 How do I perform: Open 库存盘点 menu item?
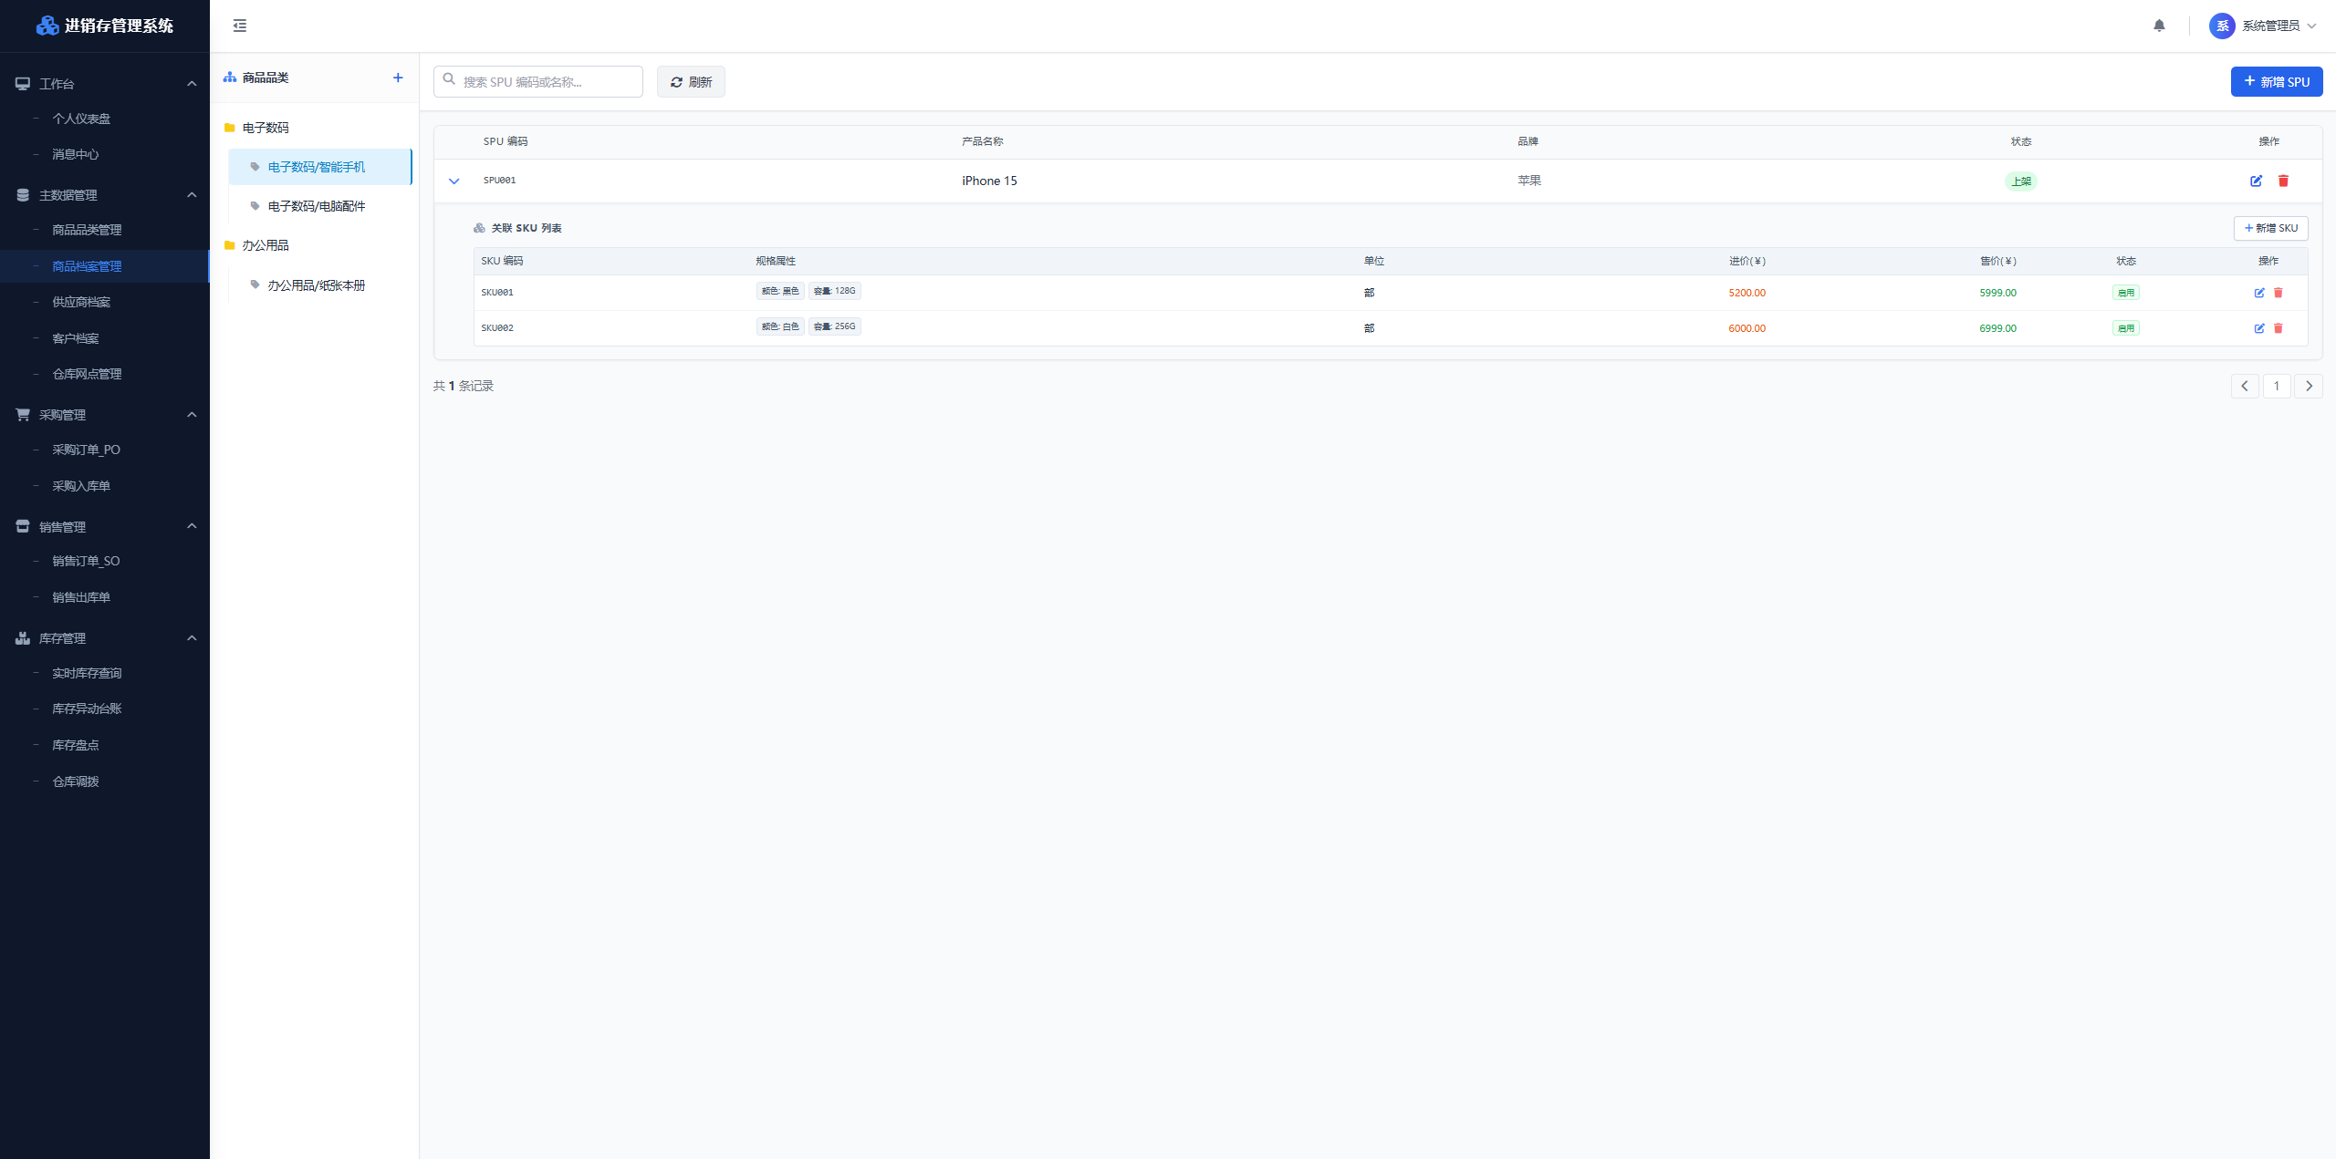(x=105, y=745)
